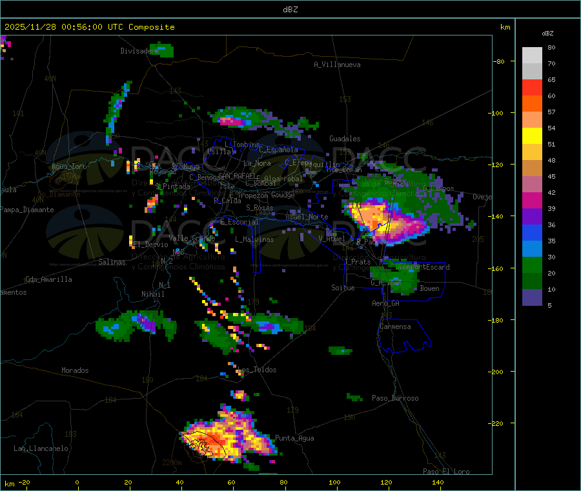Click the yellow 51–54 dBZ legend swatch
Image resolution: width=581 pixels, height=491 pixels.
pyautogui.click(x=532, y=136)
